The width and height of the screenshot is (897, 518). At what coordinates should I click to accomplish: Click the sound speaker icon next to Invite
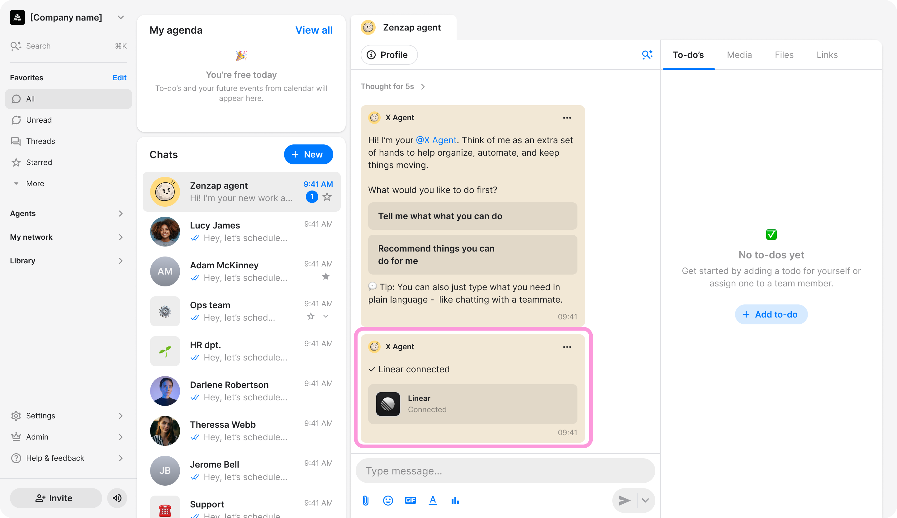click(x=117, y=498)
